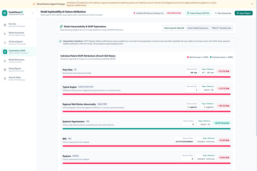257x171 pixels.
Task: Click the Model Performance chart icon
Action: click(x=5, y=61)
